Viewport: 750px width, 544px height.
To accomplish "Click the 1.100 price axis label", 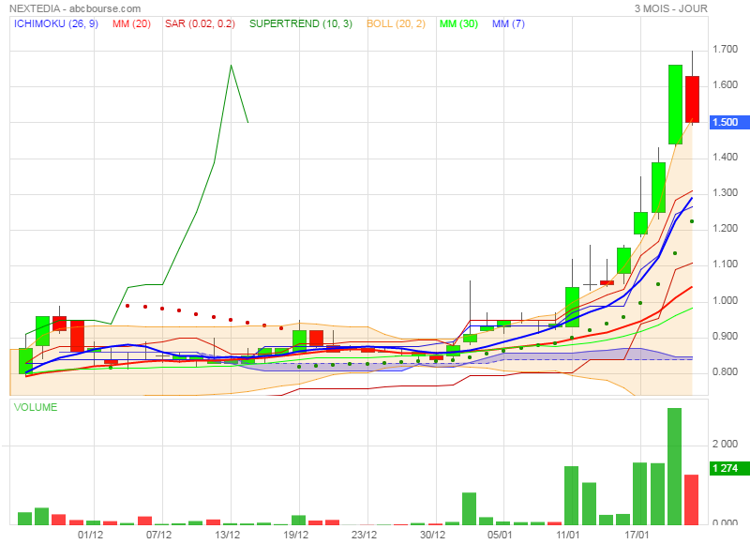I will (x=725, y=264).
